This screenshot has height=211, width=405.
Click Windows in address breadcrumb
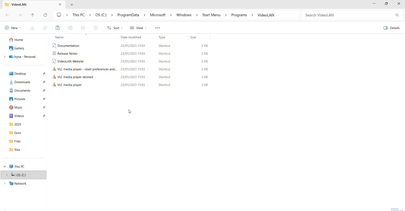point(184,15)
